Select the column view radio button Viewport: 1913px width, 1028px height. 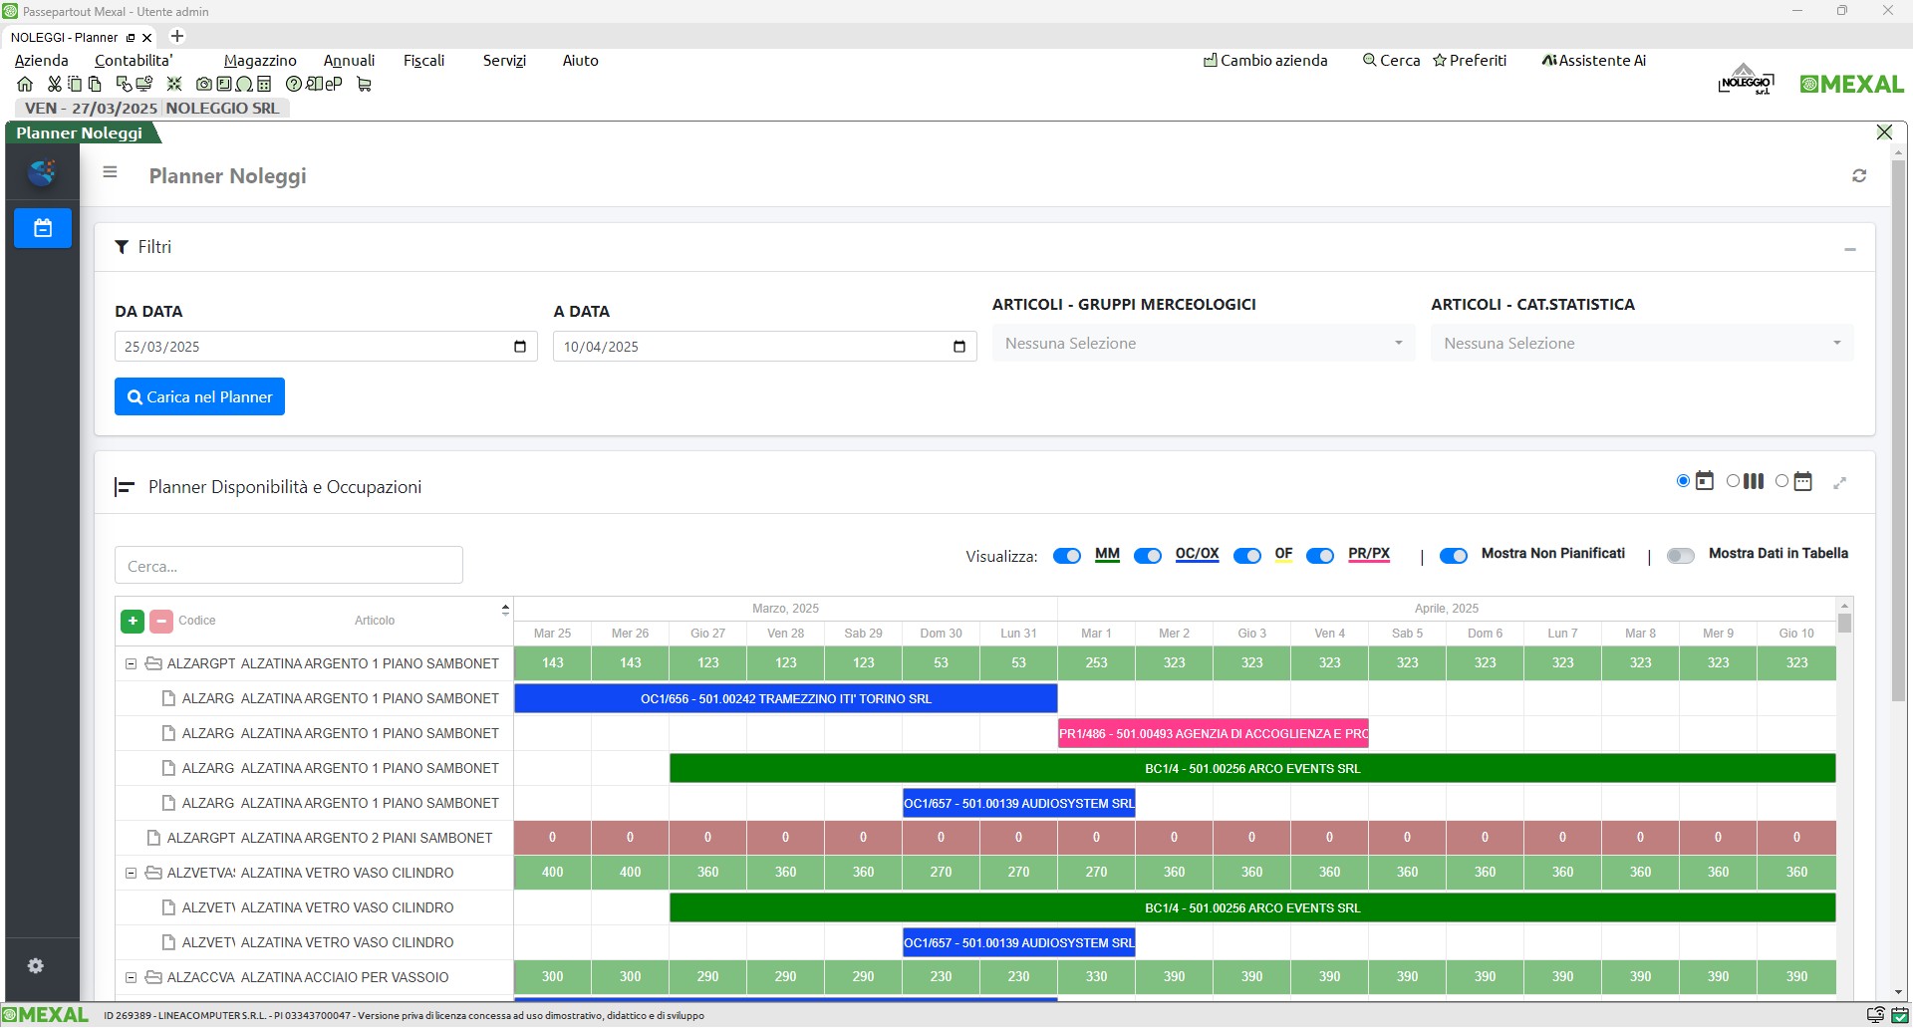point(1734,481)
